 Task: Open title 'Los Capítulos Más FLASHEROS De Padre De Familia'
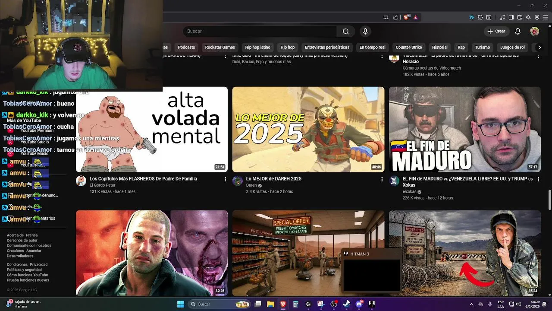tap(143, 179)
